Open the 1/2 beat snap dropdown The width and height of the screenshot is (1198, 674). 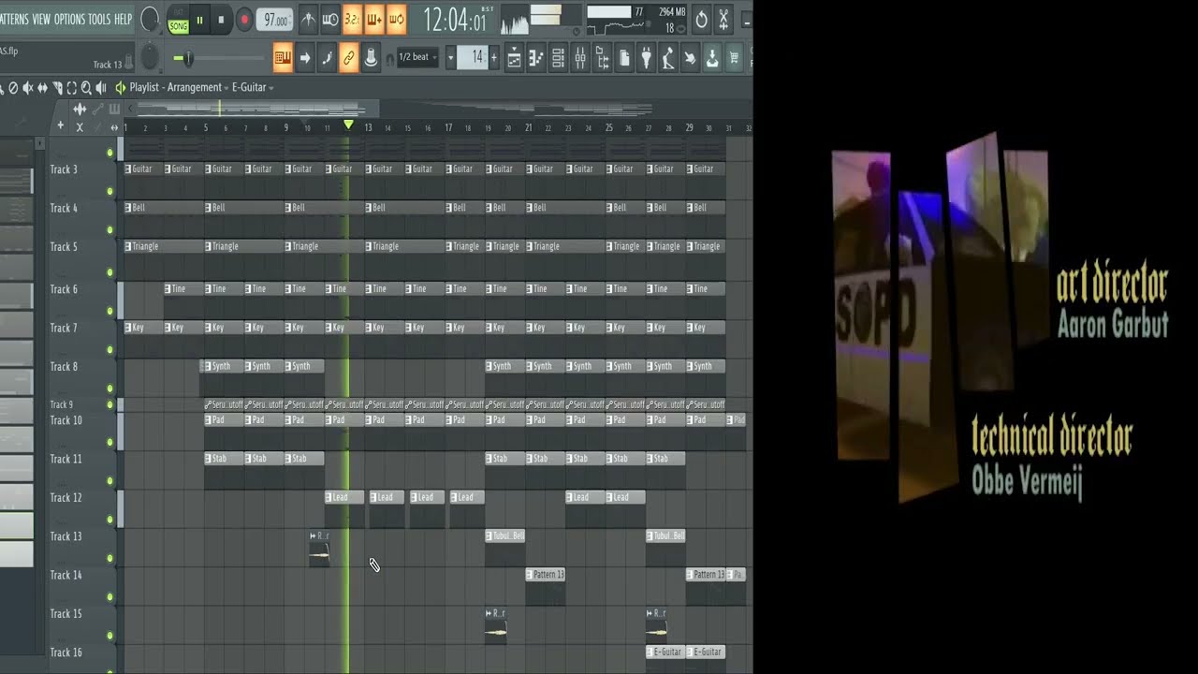(418, 57)
